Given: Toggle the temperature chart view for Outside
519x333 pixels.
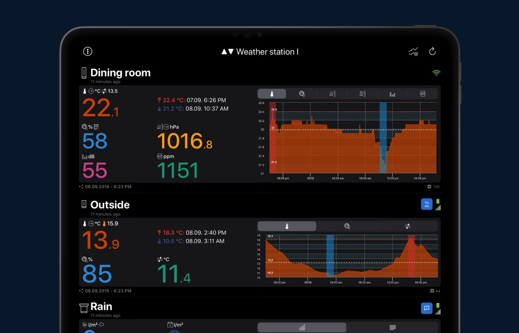Looking at the screenshot, I should (286, 226).
